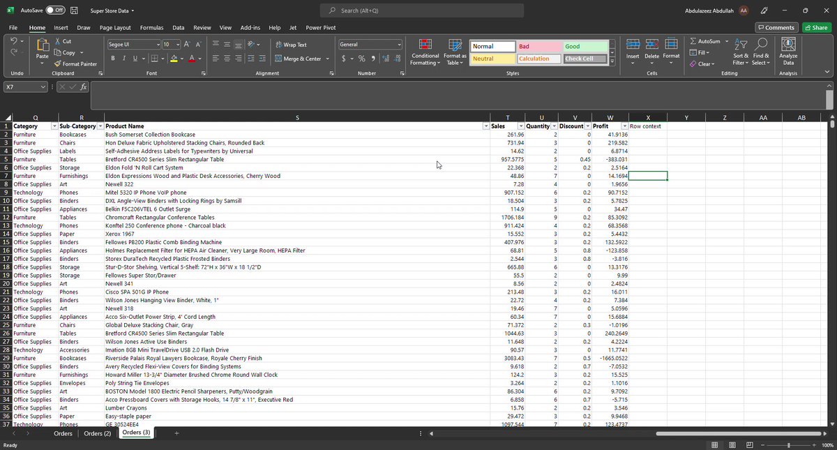Screen dimensions: 837x450
Task: Apply the yellow fill color
Action: click(x=174, y=59)
